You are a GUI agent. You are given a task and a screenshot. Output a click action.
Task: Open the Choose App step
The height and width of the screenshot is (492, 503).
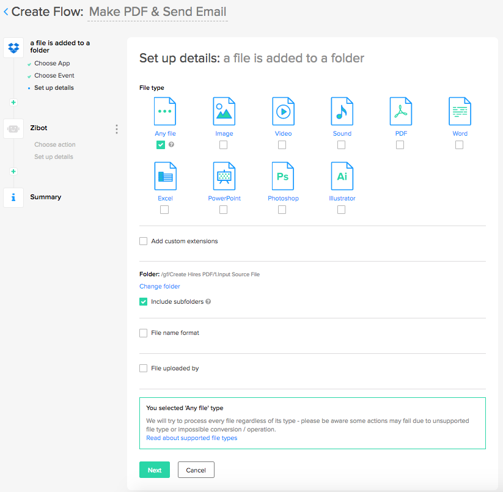[x=52, y=64]
